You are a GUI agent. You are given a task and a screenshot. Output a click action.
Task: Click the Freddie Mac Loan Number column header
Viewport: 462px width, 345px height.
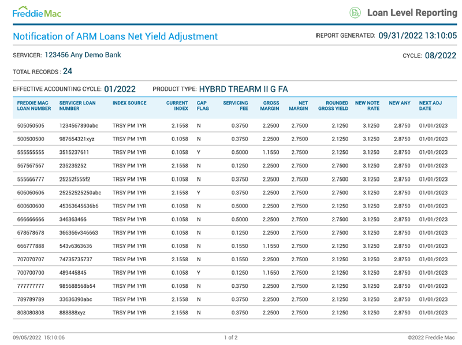34,106
